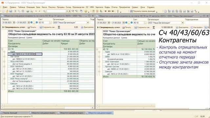Open the Сервис menu
Screen dimensions: 210x118
(x=135, y=7)
